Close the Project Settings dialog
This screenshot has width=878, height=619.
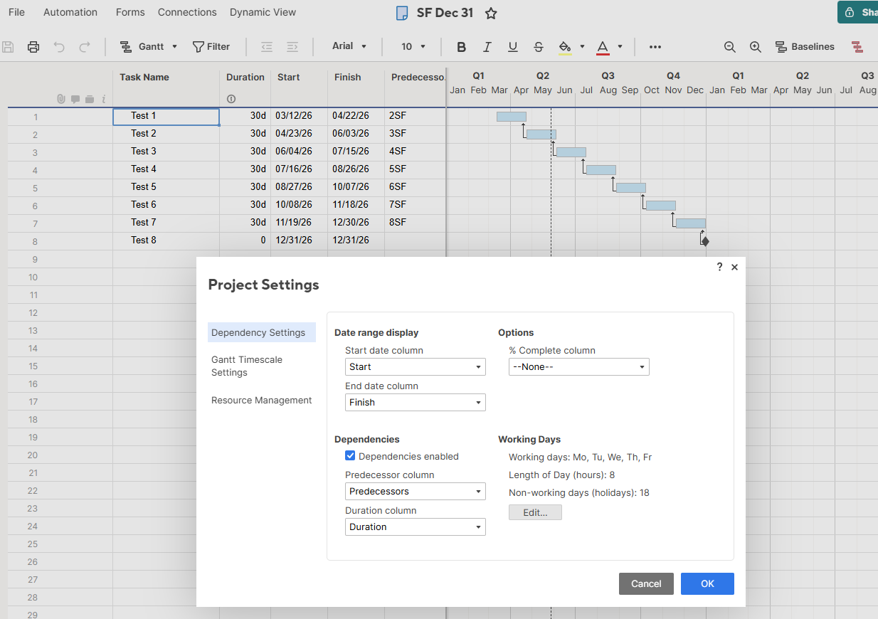coord(734,268)
